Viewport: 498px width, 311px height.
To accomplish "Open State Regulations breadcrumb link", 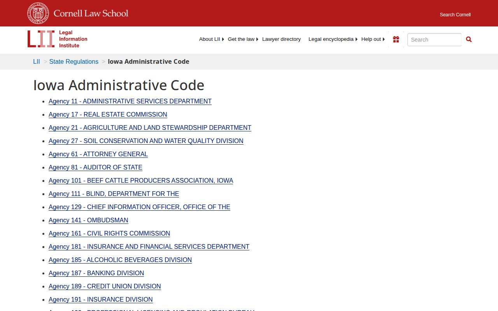I will point(74,61).
